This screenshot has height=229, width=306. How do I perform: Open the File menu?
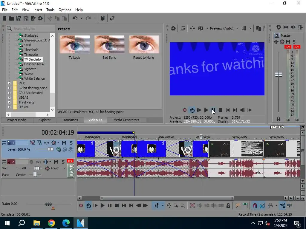pyautogui.click(x=5, y=10)
